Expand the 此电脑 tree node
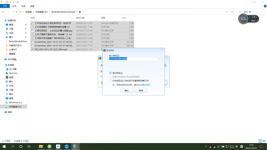The height and width of the screenshot is (150, 267). 3,65
